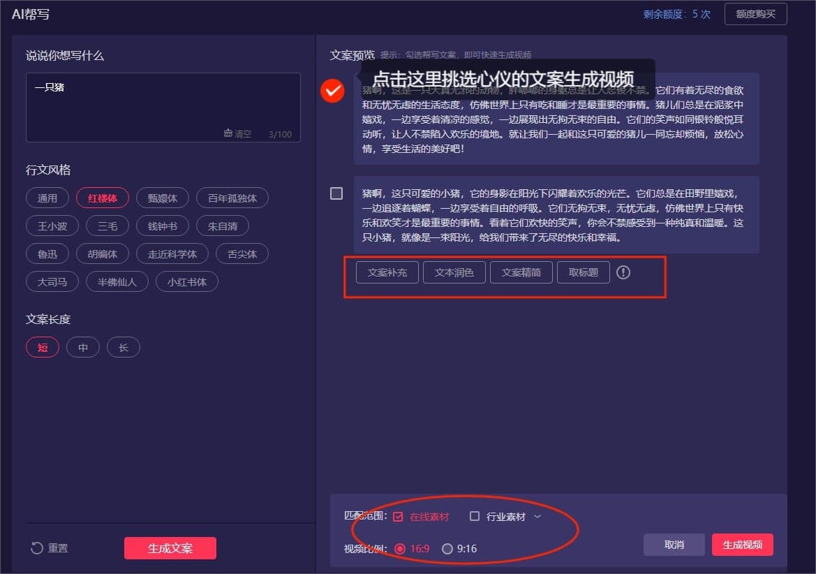Select the 三毛 style tag
The image size is (816, 574).
click(x=107, y=226)
